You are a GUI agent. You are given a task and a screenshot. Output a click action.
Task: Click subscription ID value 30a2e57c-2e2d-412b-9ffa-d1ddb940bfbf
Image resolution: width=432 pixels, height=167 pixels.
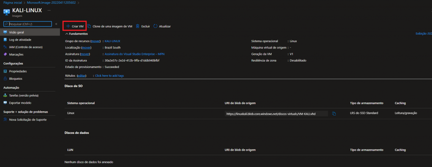tap(132, 60)
